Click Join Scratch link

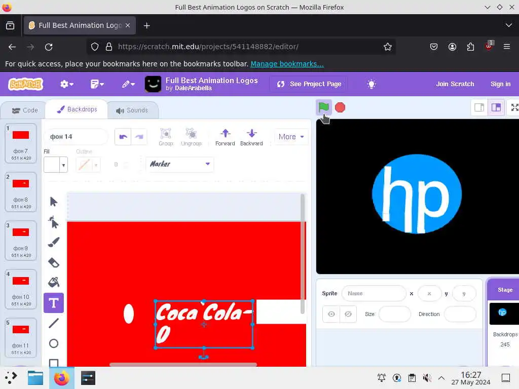coord(455,84)
